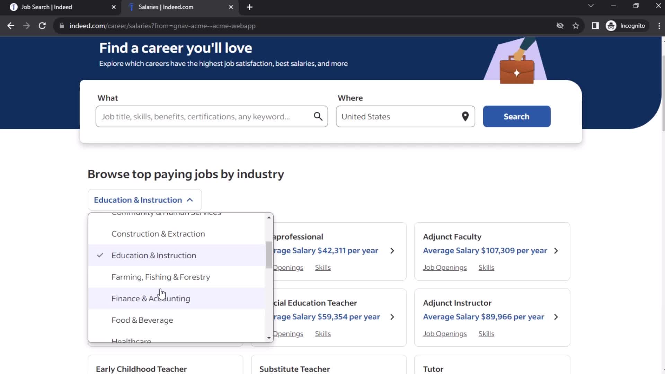The height and width of the screenshot is (374, 665).
Task: Select the checked Education & Instruction option
Action: coord(177,255)
